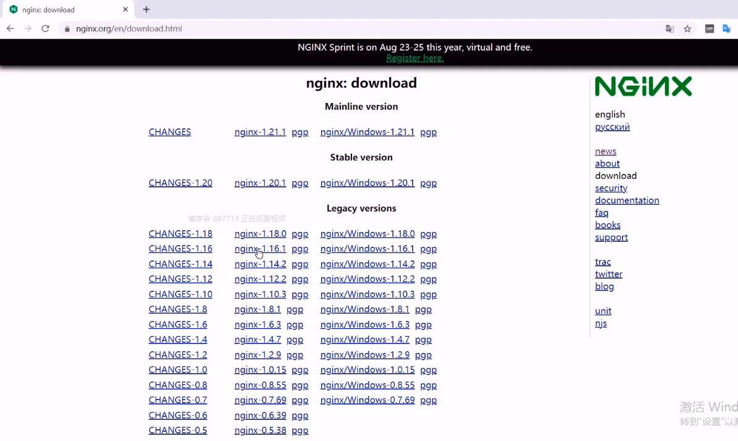Download nginx-1.12.2
The height and width of the screenshot is (441, 738).
point(260,279)
